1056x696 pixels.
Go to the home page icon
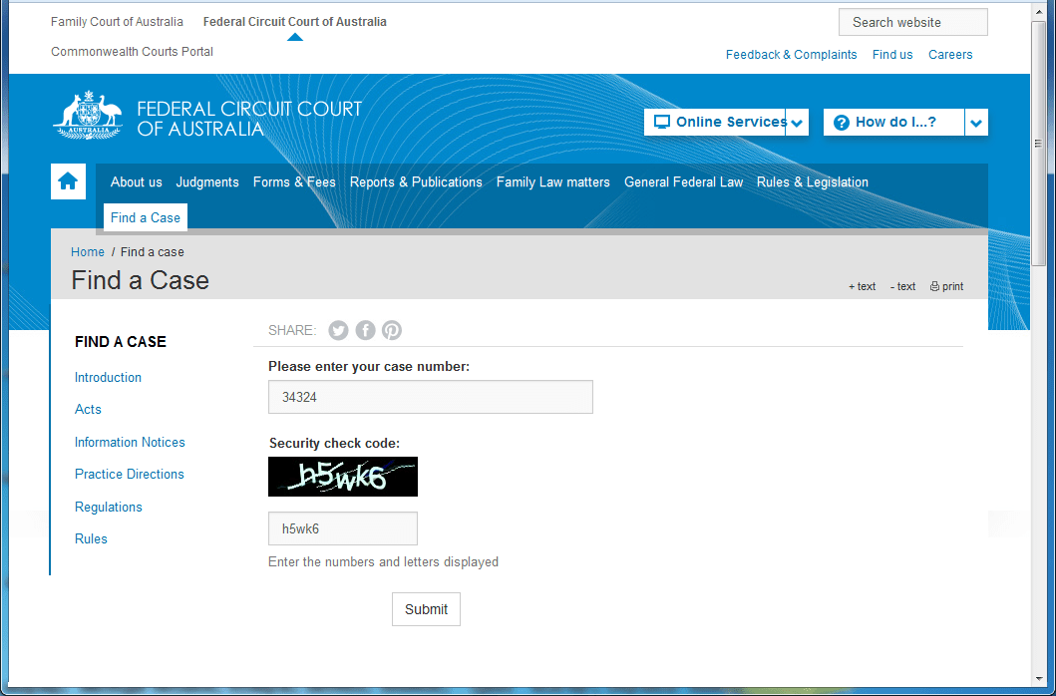pos(68,181)
